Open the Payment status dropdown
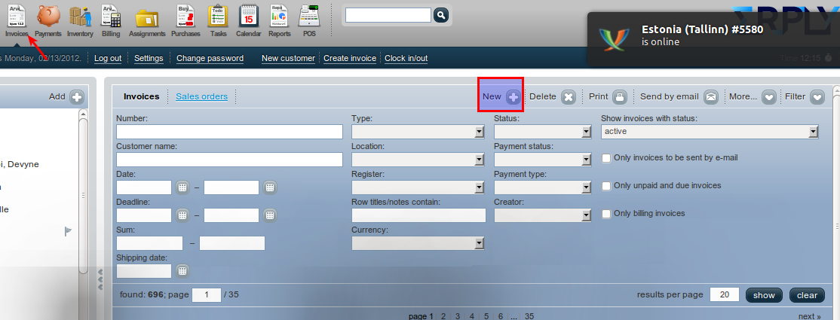 (543, 160)
